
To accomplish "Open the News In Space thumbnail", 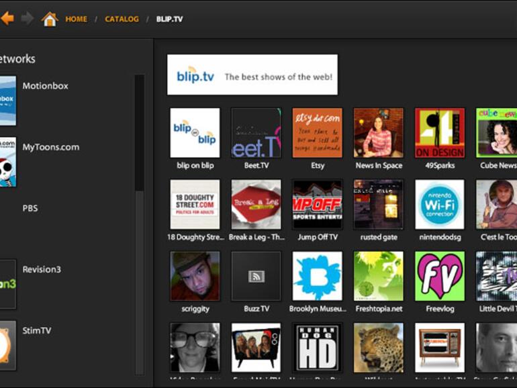I will pos(379,133).
